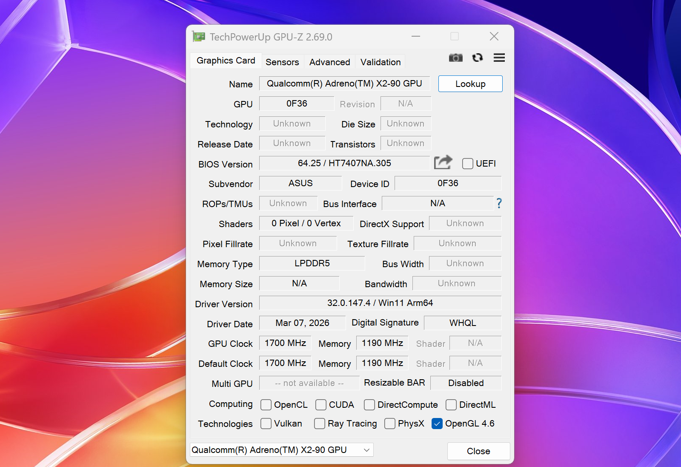Click the Pixel Fillrate Unknown value

(298, 243)
